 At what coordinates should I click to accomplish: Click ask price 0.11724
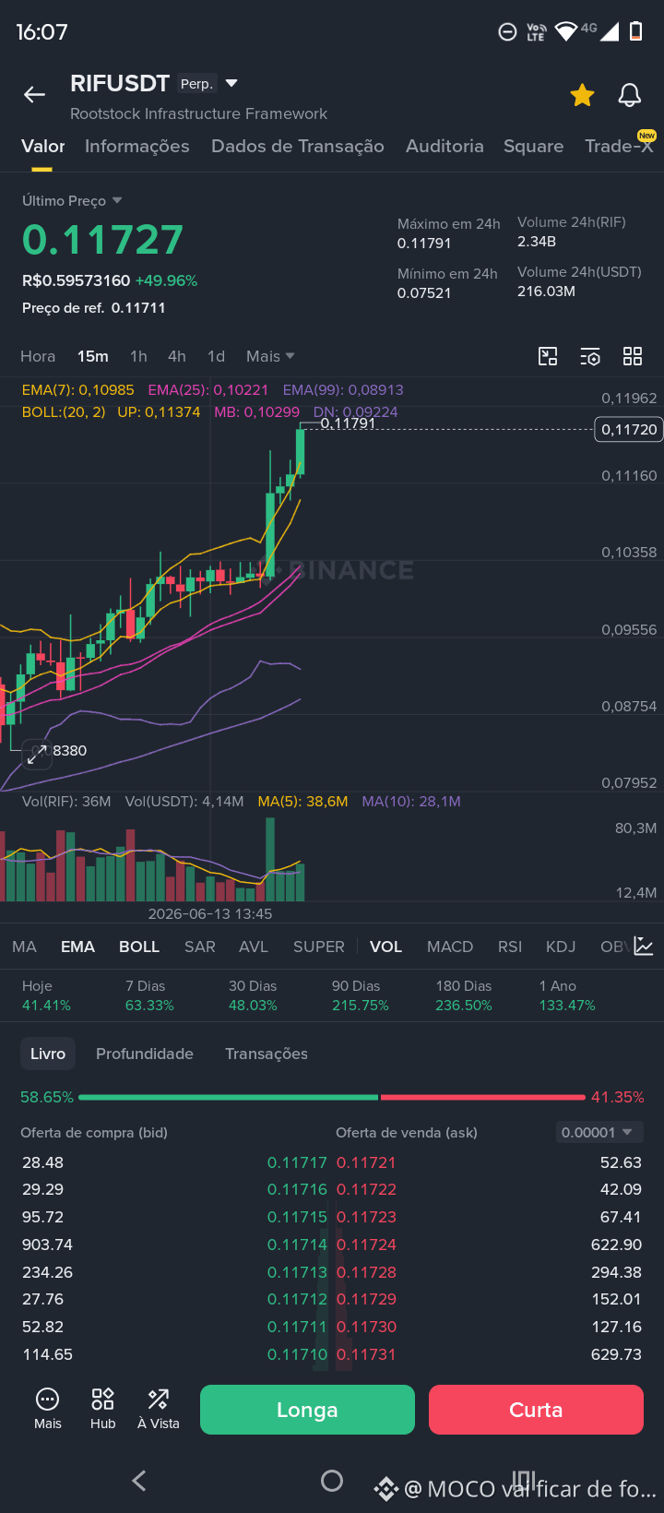pos(366,1245)
